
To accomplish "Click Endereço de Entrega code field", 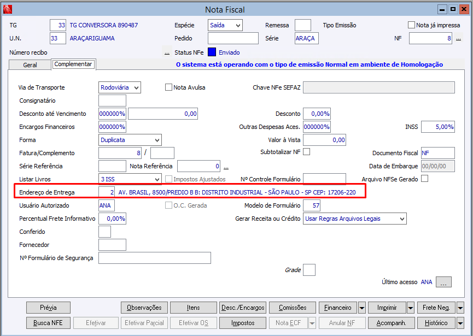I will (107, 192).
